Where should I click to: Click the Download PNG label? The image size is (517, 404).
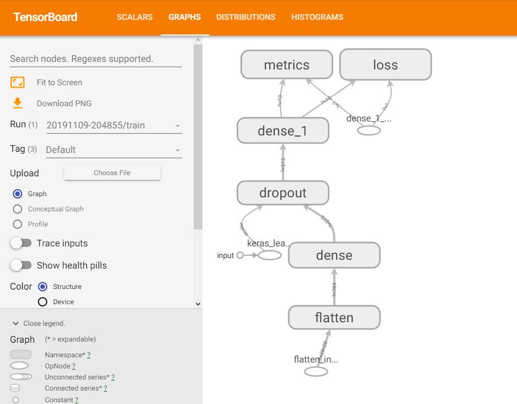click(64, 103)
